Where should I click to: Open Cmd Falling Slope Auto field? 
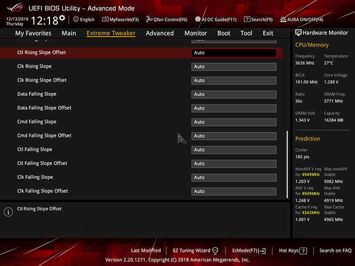point(234,122)
